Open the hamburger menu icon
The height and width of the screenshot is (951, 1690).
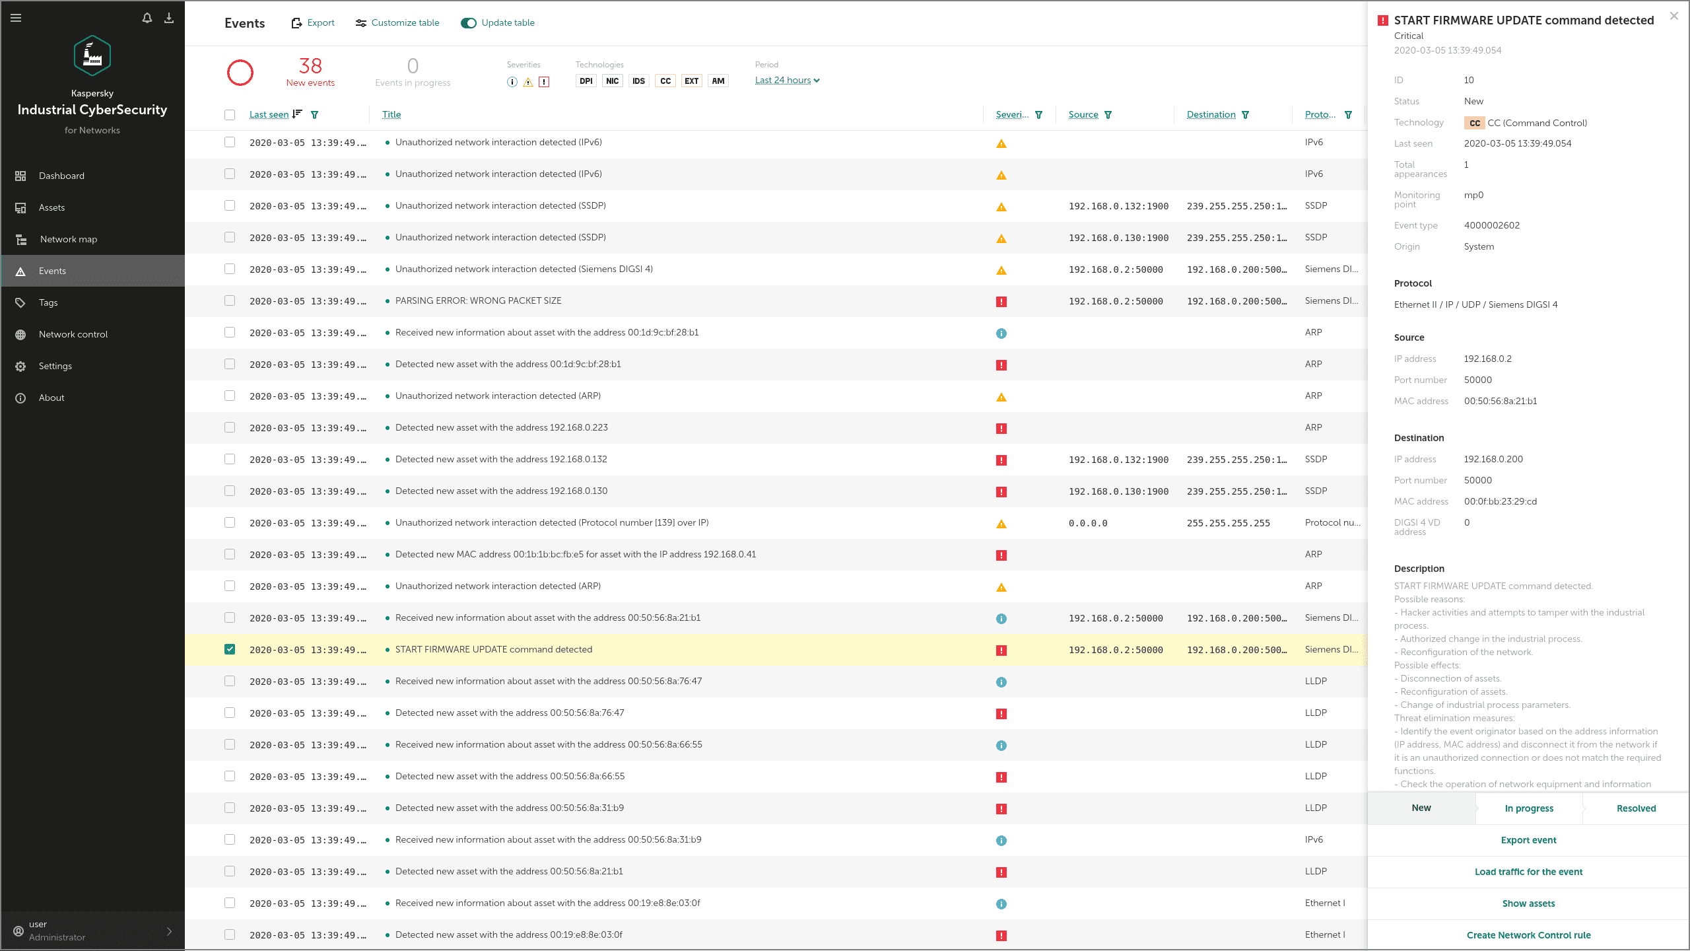tap(16, 18)
